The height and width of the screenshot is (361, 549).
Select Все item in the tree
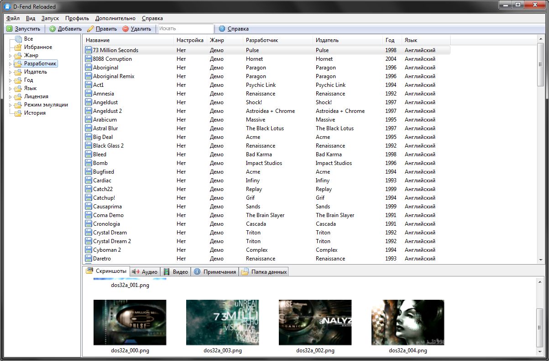click(28, 39)
